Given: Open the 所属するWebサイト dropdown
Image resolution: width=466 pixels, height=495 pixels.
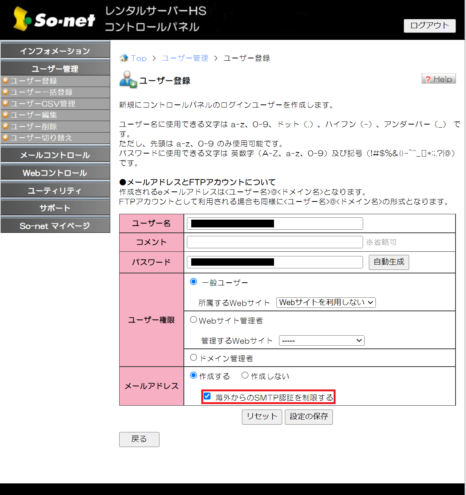Looking at the screenshot, I should click(326, 302).
